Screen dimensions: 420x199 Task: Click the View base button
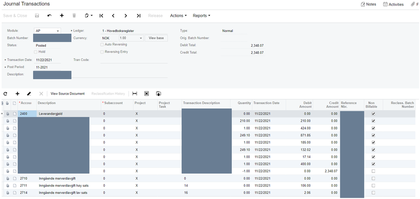(x=156, y=38)
